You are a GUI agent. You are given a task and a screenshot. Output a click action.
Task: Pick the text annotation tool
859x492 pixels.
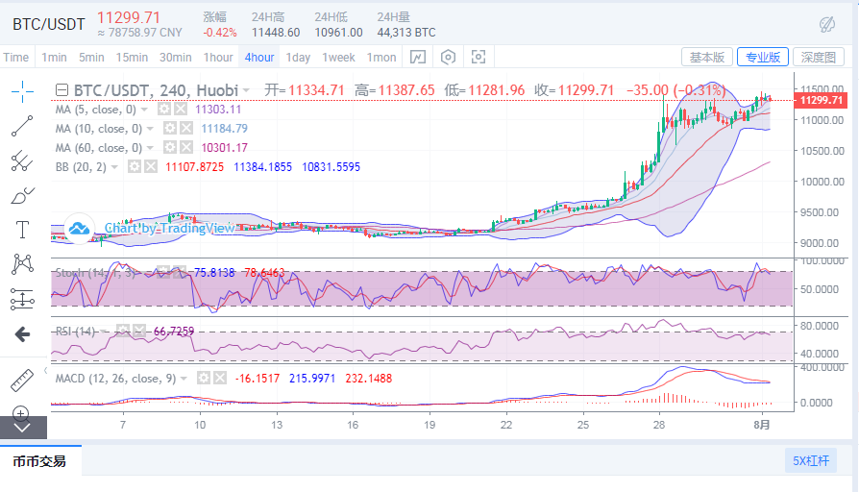(x=22, y=229)
